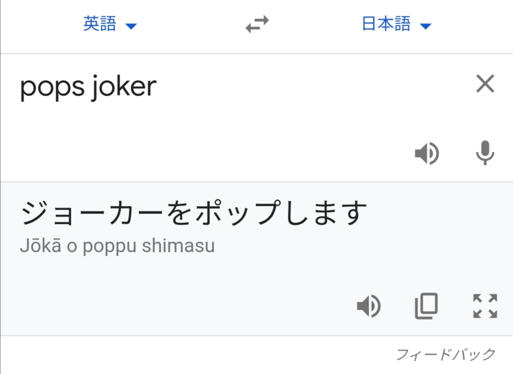Open the 日本語 target language dropdown
This screenshot has height=374, width=513.
(386, 24)
